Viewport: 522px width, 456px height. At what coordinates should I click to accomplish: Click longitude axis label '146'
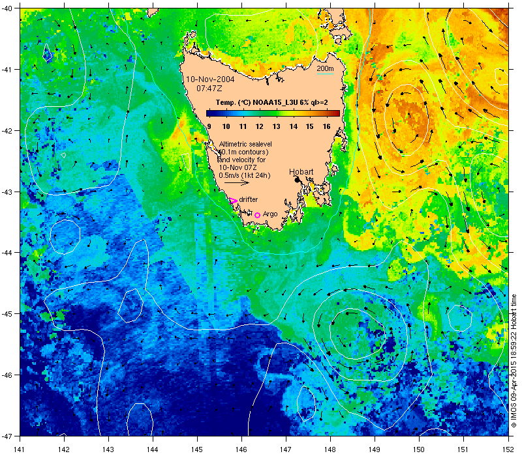(241, 449)
